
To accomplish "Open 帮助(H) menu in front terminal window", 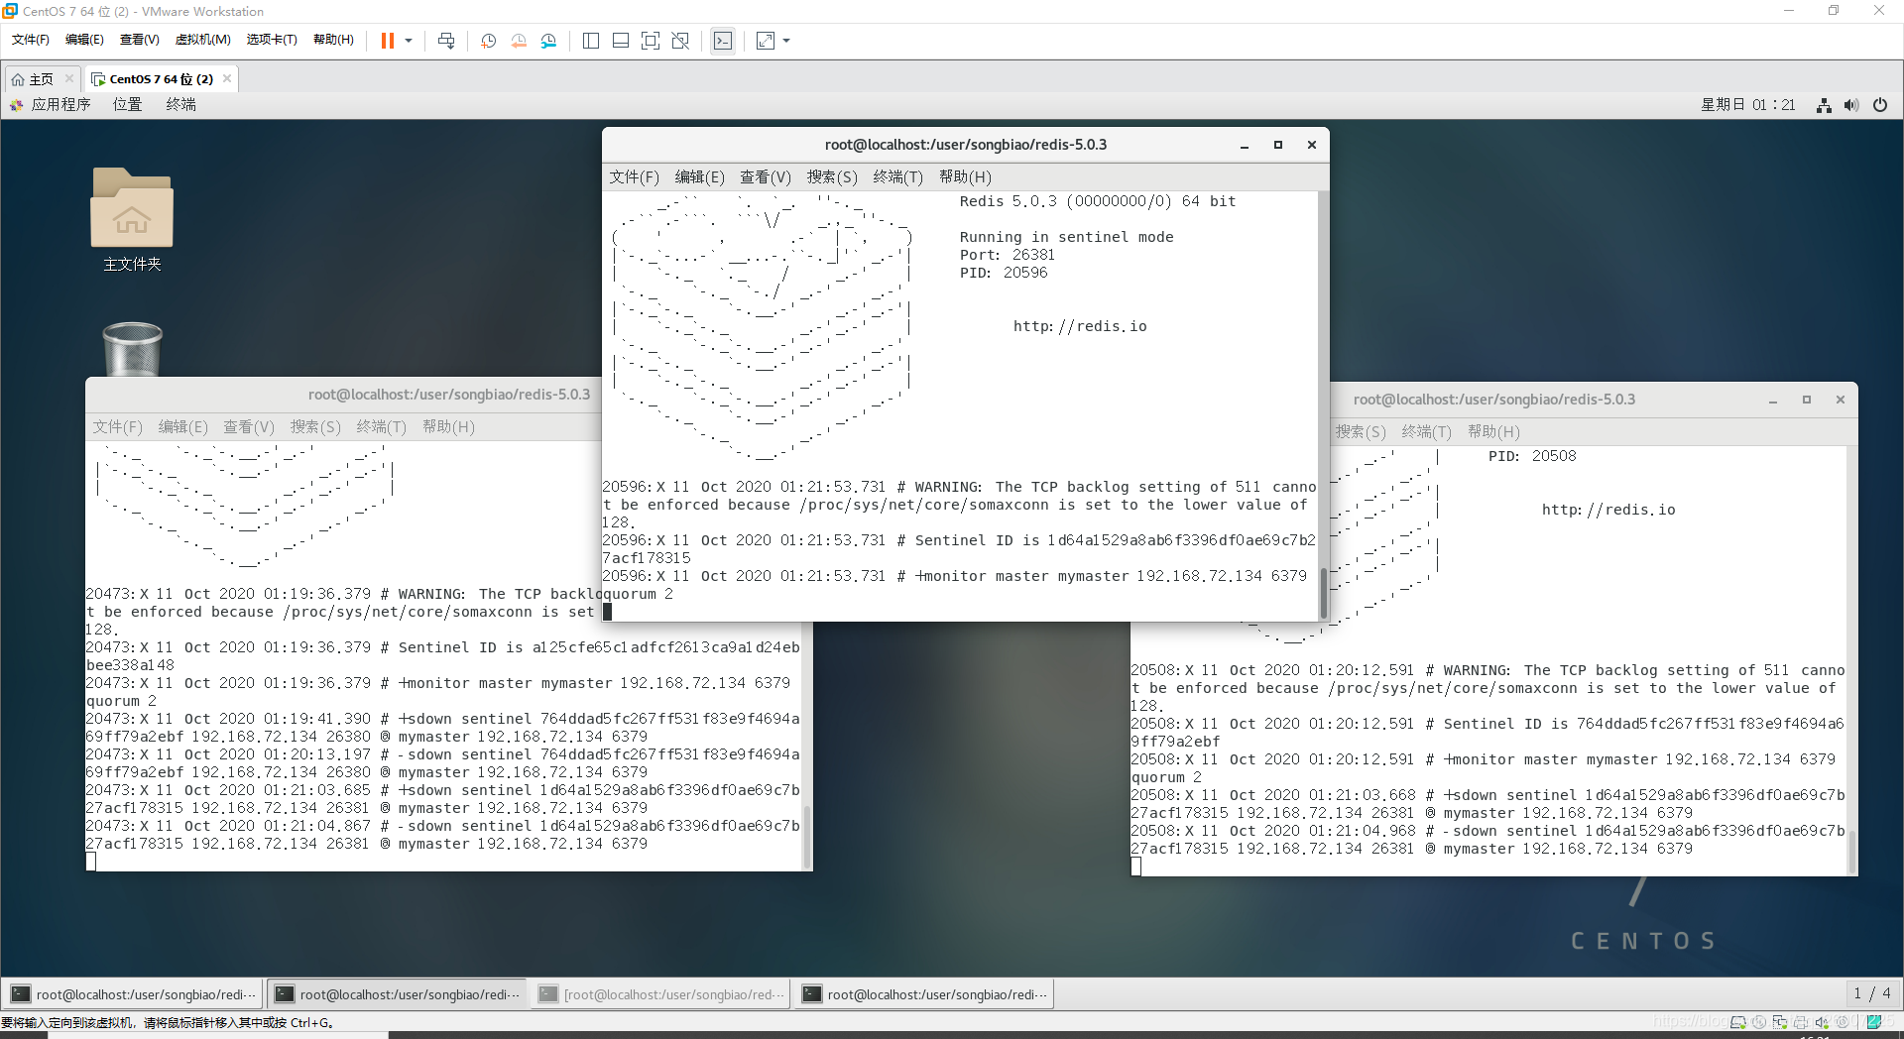I will point(965,177).
